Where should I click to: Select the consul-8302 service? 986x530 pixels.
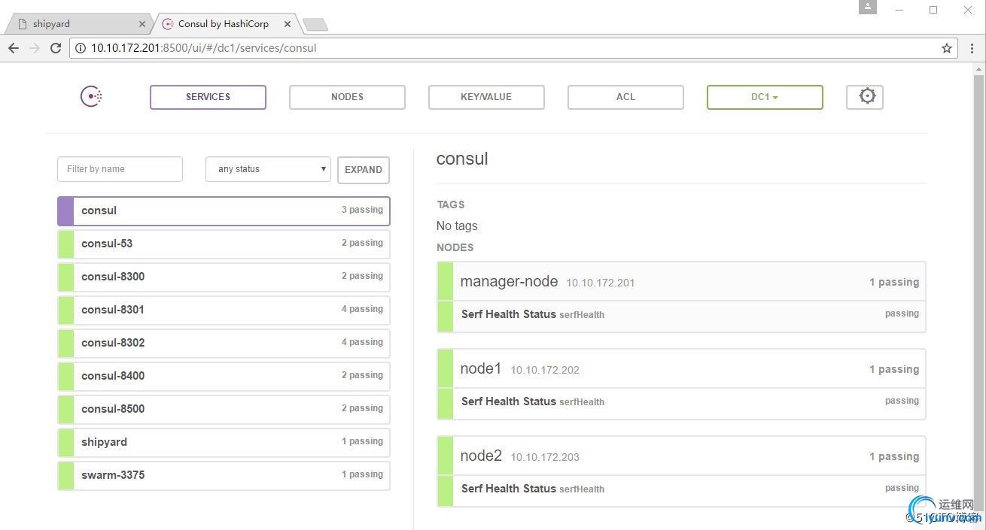(x=224, y=343)
